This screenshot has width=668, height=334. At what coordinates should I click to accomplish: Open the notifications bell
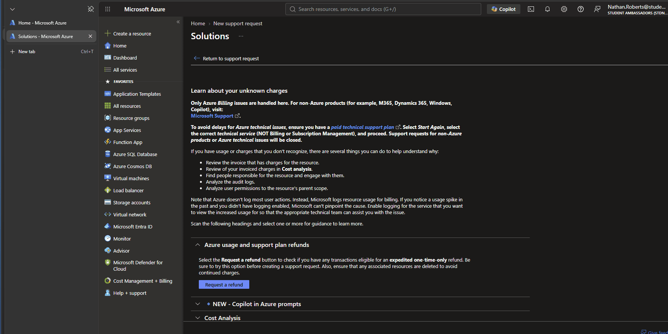[548, 9]
